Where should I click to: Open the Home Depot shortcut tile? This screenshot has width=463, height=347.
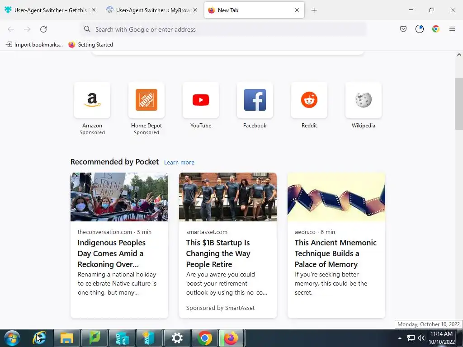(x=146, y=100)
